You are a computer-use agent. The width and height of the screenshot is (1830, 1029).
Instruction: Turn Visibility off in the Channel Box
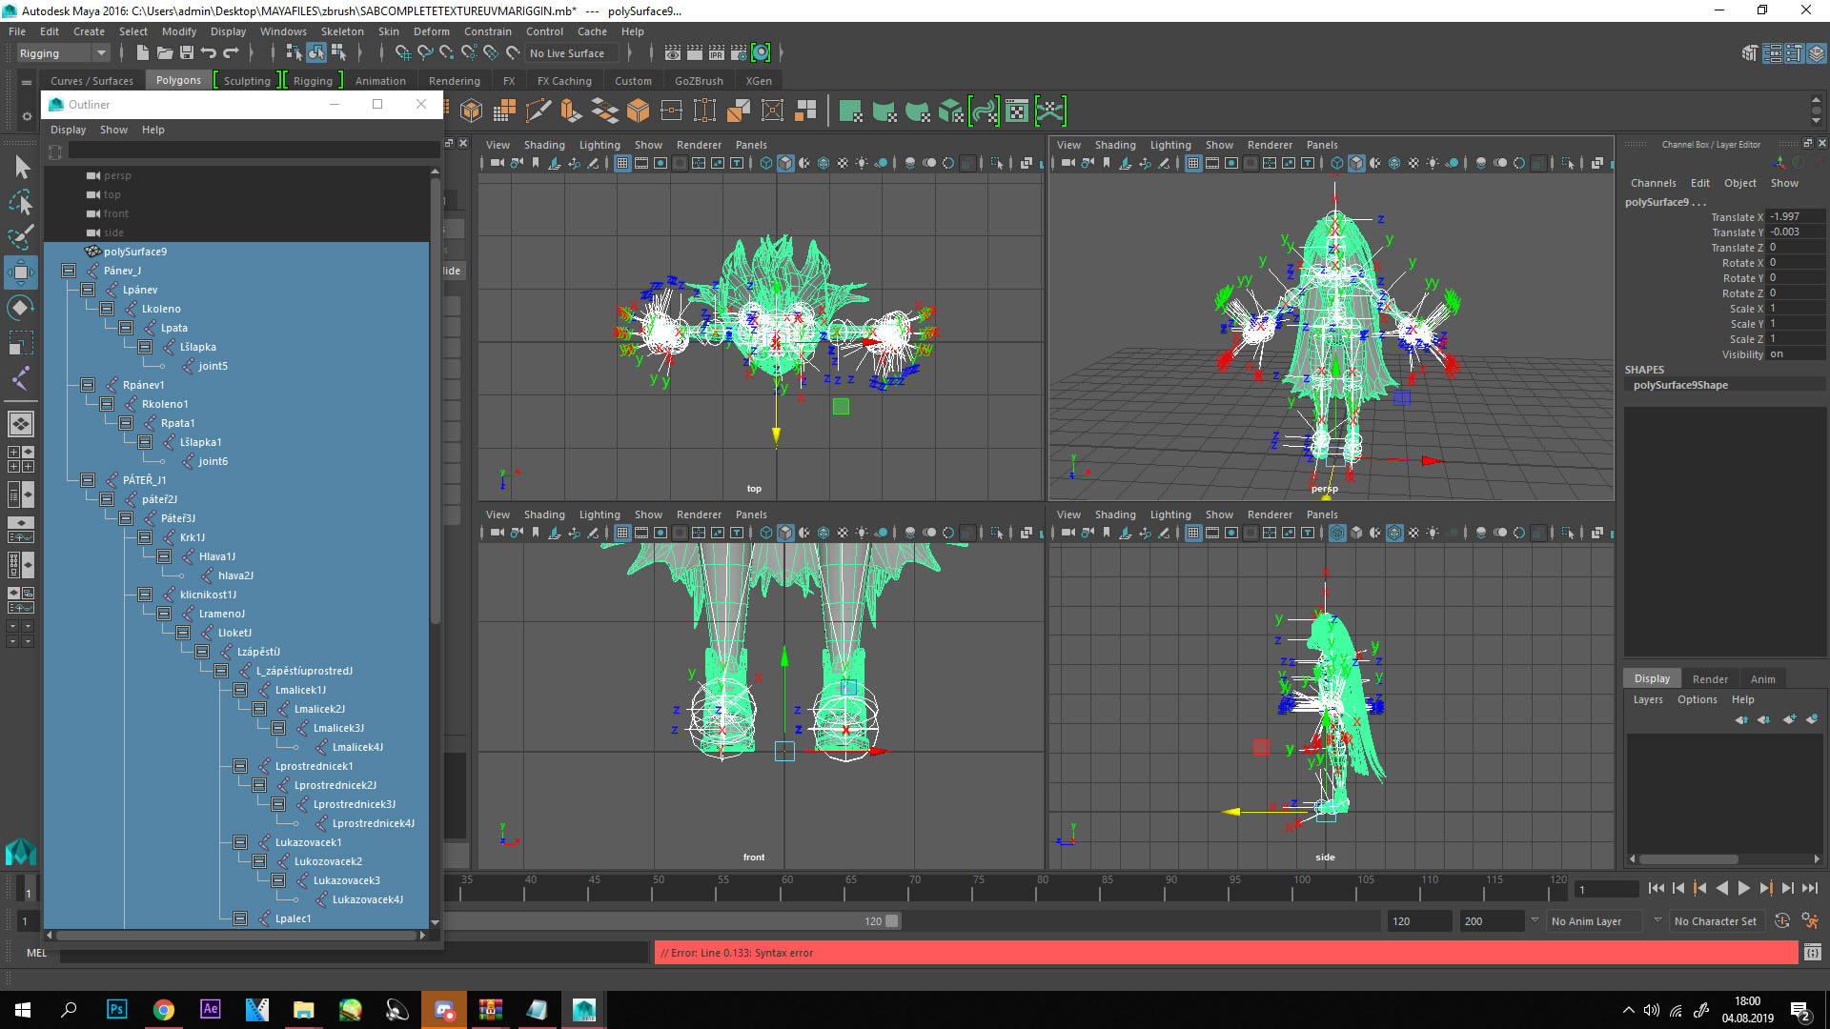coord(1796,353)
